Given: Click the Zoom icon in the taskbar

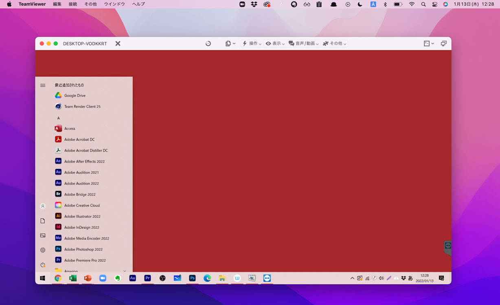Looking at the screenshot, I should (103, 278).
